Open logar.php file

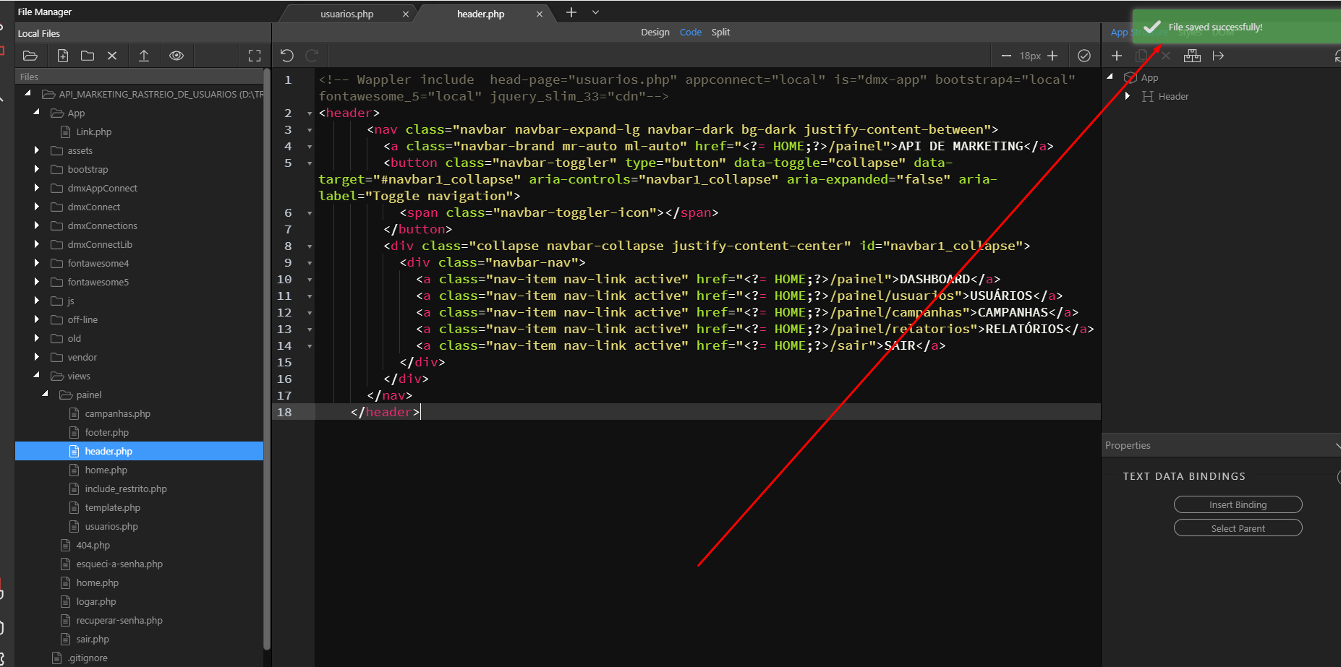pyautogui.click(x=96, y=601)
